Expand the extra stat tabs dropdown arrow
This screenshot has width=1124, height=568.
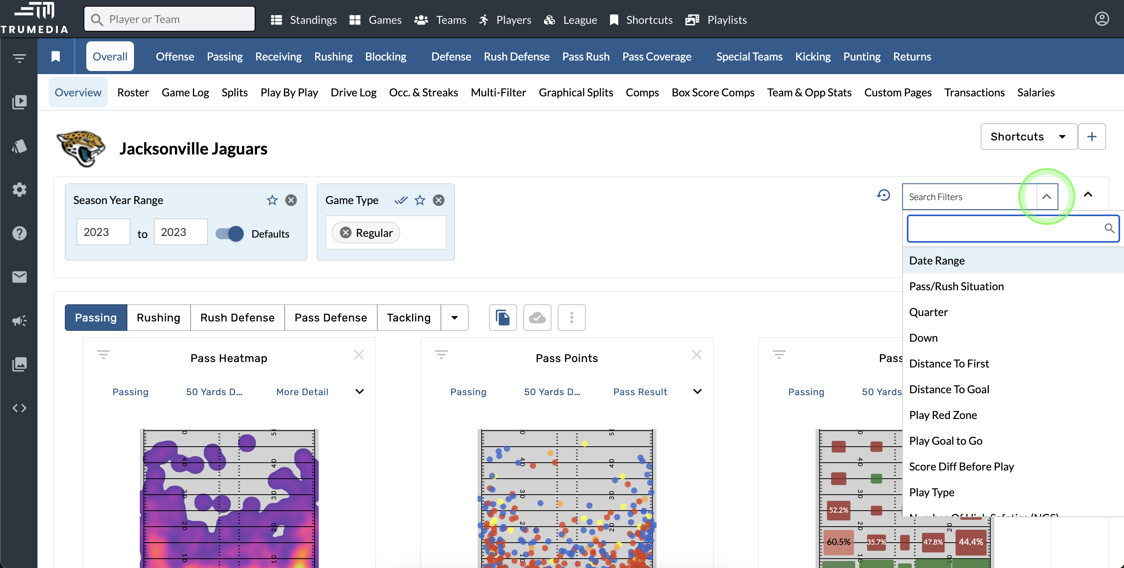(454, 317)
